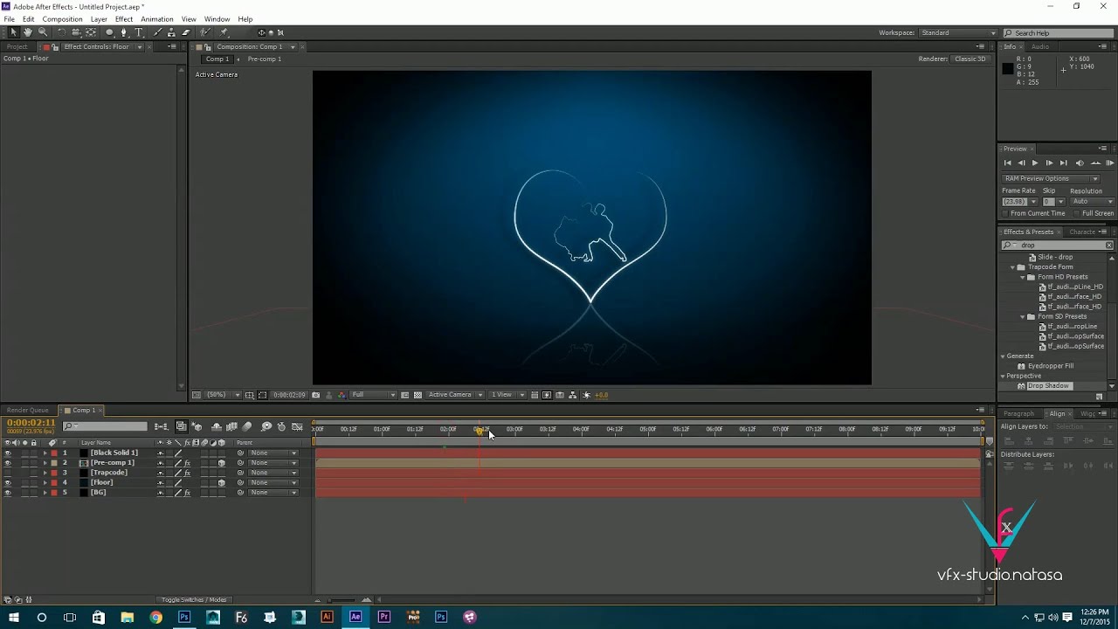Select the Puppet Pin tool
This screenshot has width=1118, height=629.
pyautogui.click(x=224, y=32)
